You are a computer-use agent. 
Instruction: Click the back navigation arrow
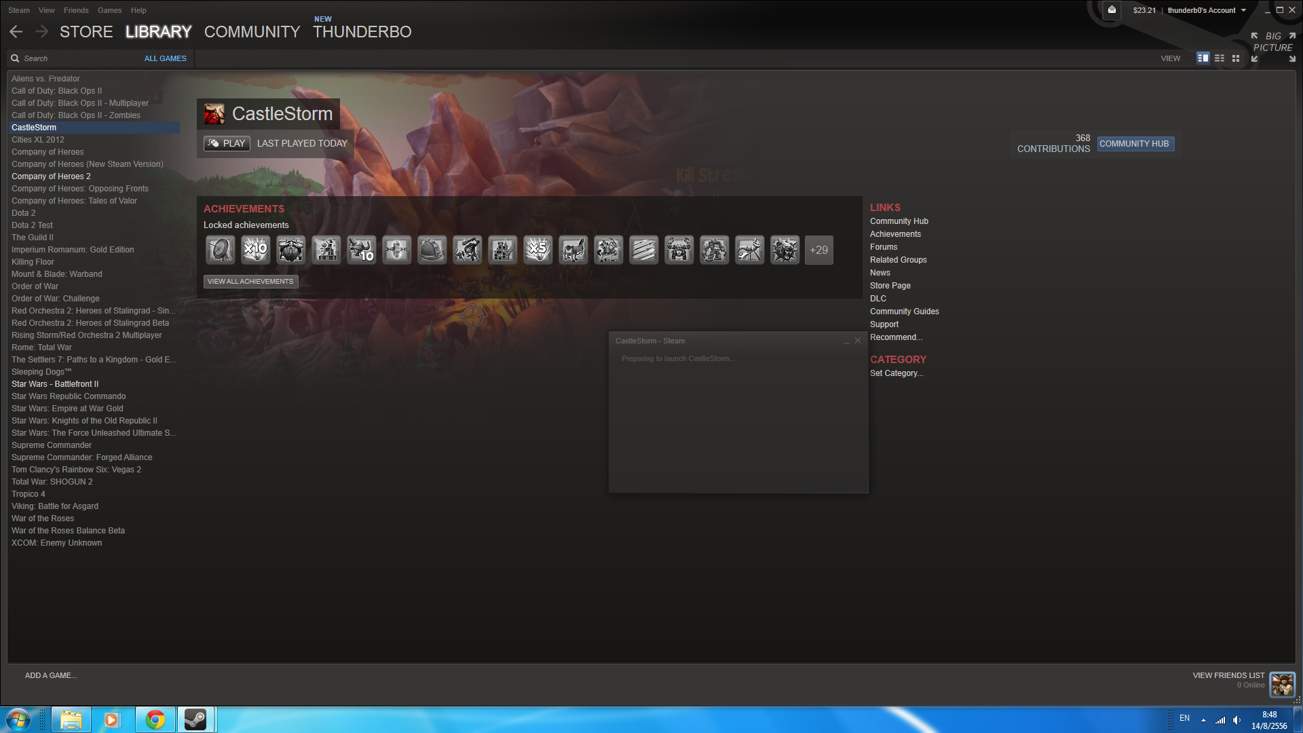click(16, 32)
